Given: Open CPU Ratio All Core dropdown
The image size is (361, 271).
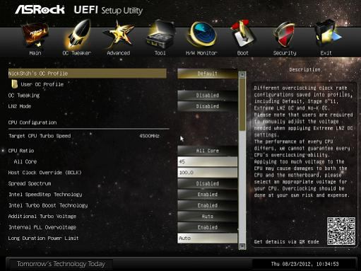Looking at the screenshot, I should (208, 151).
